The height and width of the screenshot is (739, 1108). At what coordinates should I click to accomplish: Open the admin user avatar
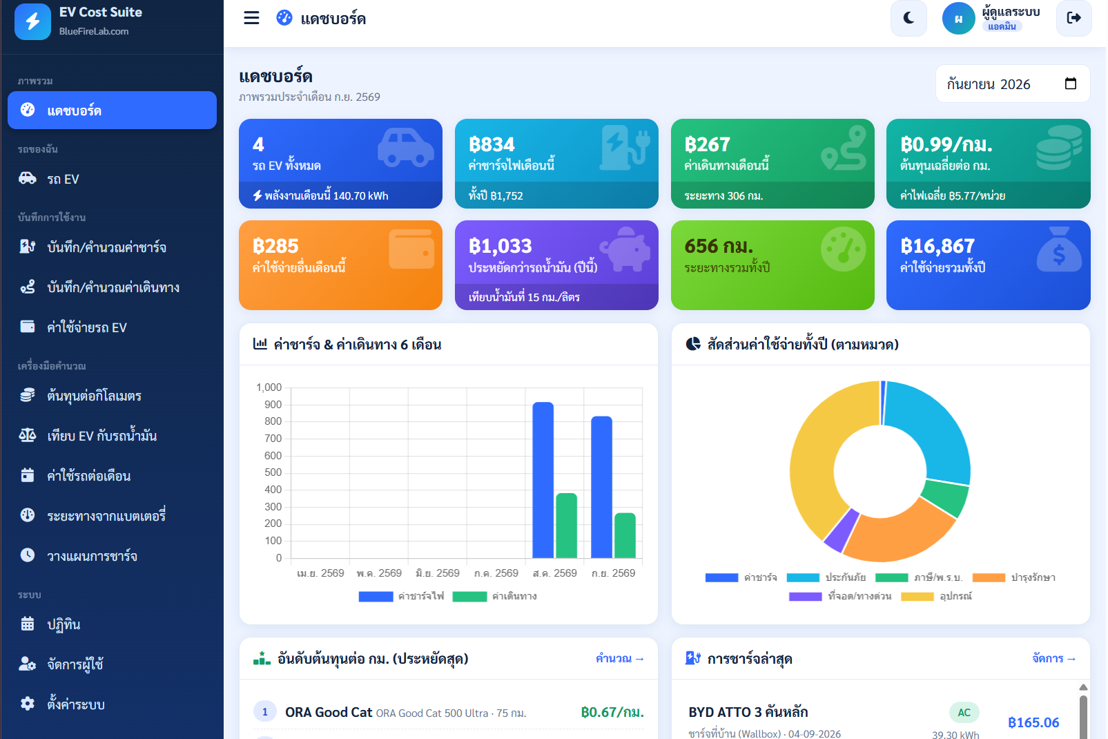point(958,19)
